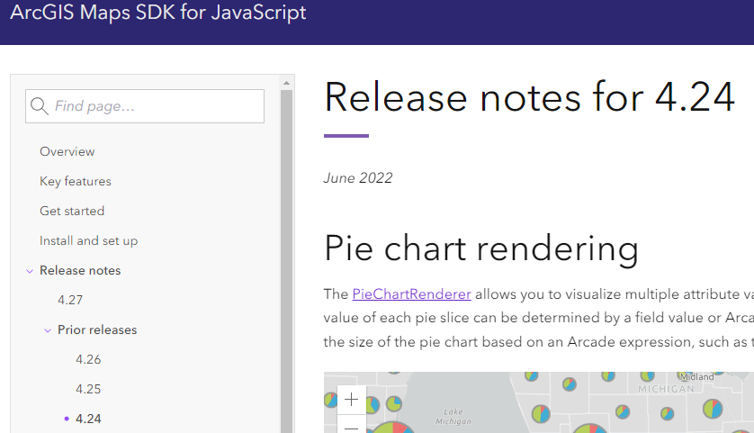
Task: Click the Midland label on the map
Action: 697,377
